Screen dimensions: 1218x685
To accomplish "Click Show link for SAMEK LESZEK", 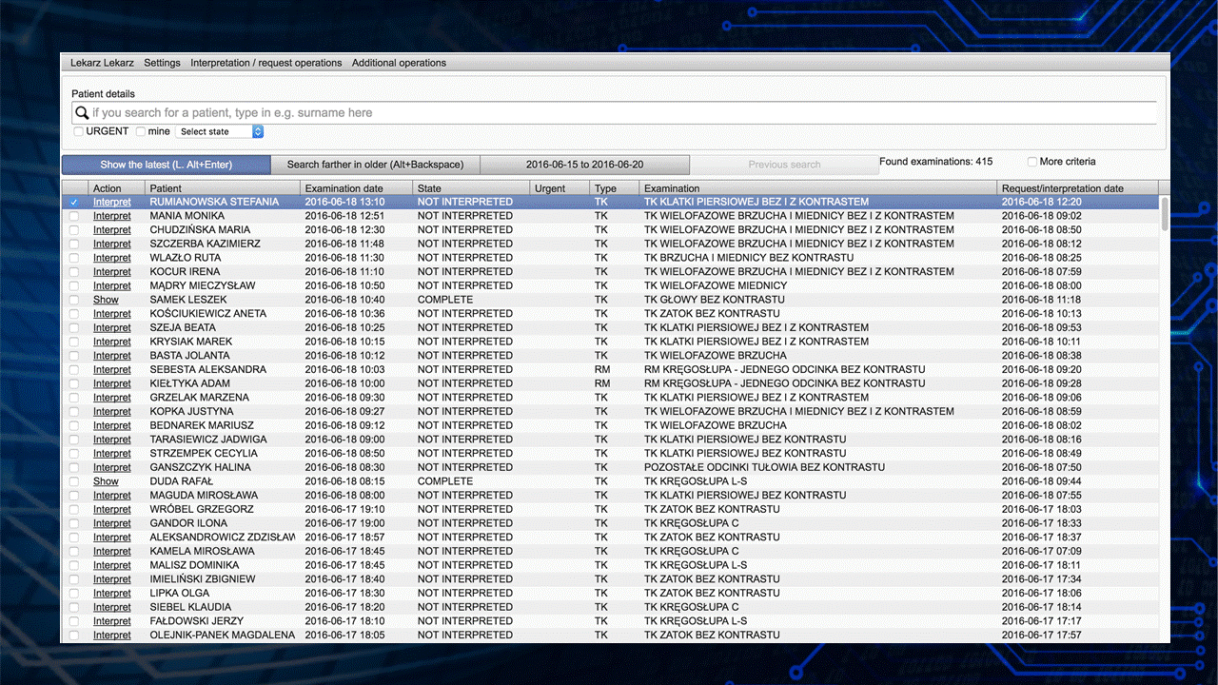I will [x=106, y=300].
